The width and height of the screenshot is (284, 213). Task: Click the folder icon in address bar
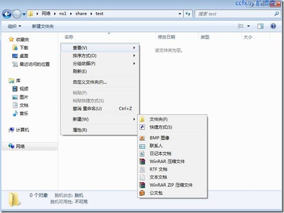[x=31, y=14]
